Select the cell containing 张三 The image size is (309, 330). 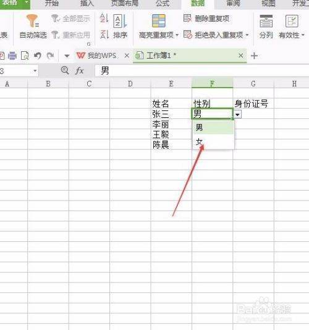point(171,114)
